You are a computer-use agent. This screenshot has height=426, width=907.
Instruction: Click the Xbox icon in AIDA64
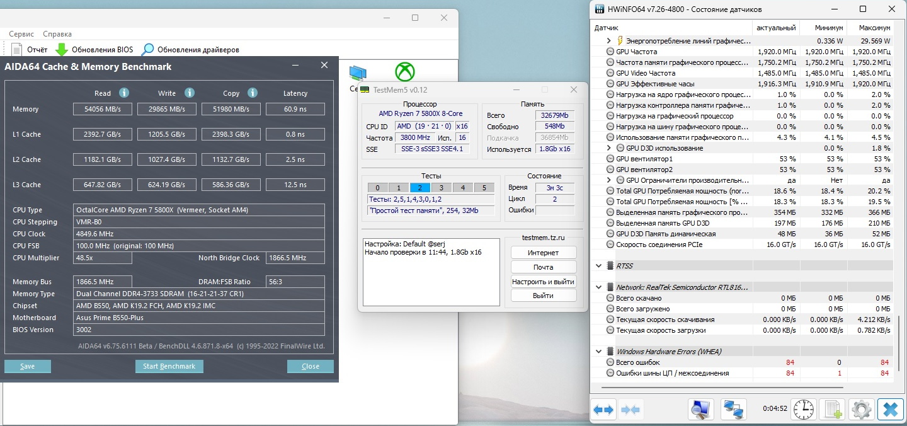pyautogui.click(x=404, y=71)
